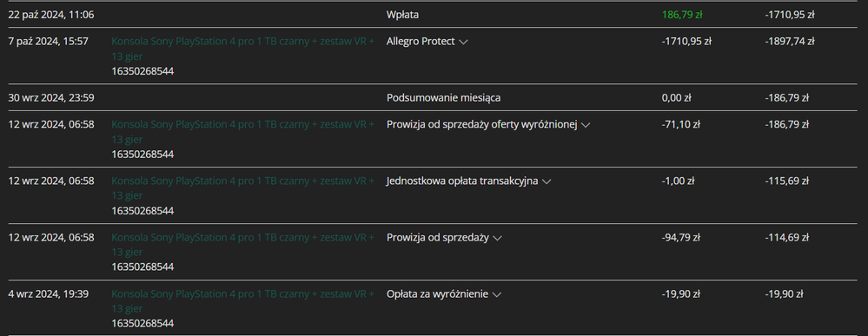Screen dimensions: 868x336
Task: Click the Podsumowanie miesiąca entry
Action: click(443, 98)
